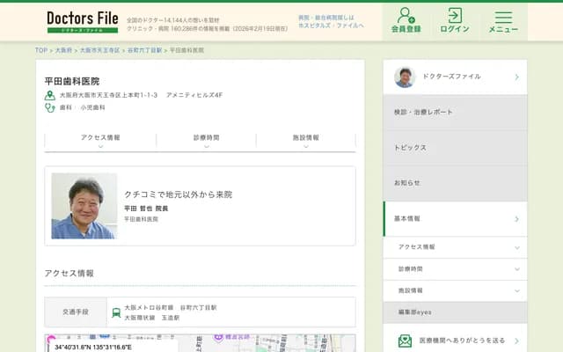Viewport: 563px width, 352px height.
Task: Click the map pin address icon
Action: (50, 96)
